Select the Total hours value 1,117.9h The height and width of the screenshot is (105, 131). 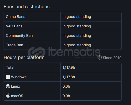69,67
